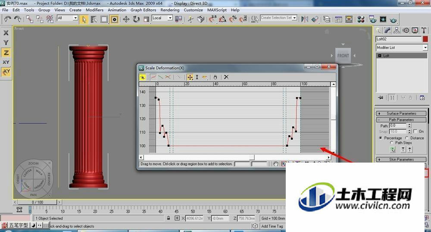Screen dimensions: 431x232
Task: Toggle Selection Lock padlock icon
Action: (168, 218)
